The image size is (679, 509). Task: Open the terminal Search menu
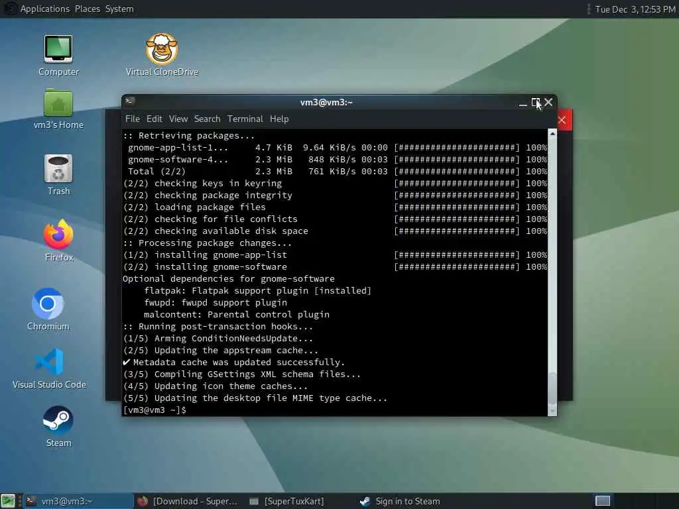207,119
